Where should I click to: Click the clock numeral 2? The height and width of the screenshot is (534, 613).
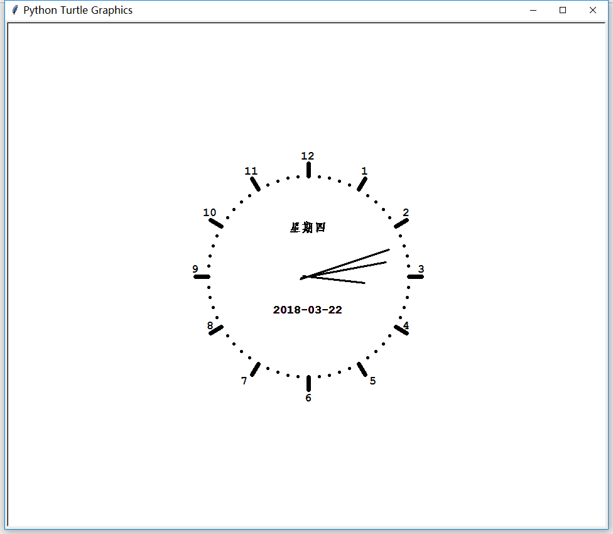point(406,212)
